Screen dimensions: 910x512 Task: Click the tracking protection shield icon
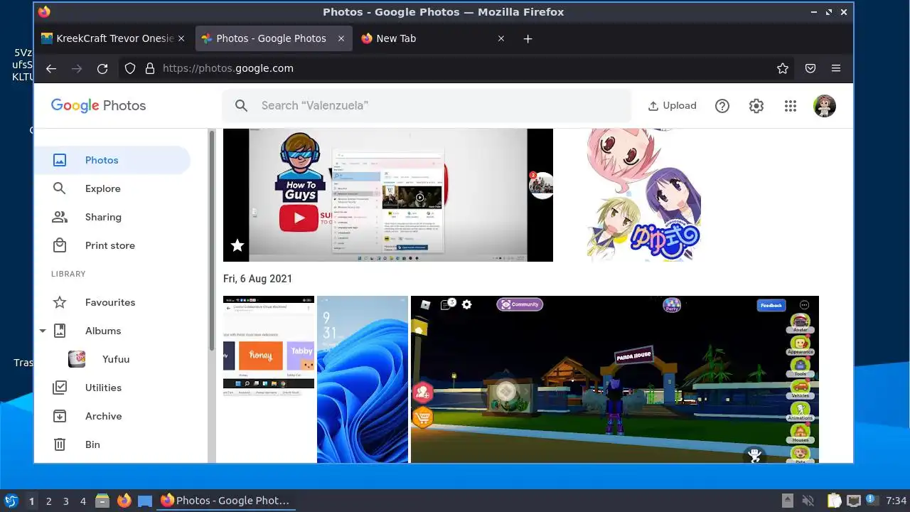(130, 68)
